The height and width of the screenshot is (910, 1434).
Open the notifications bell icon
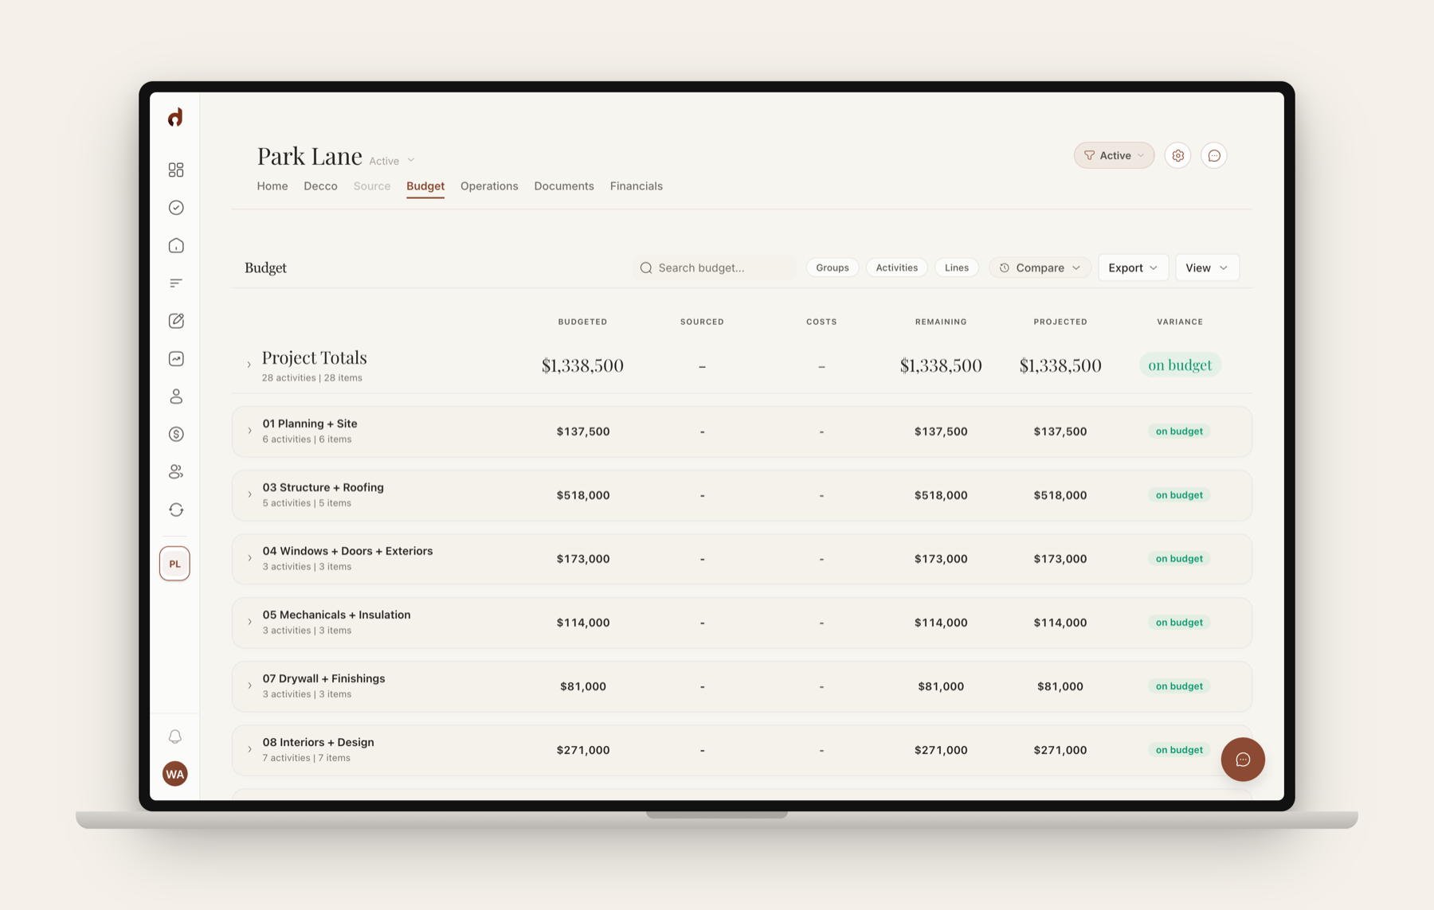tap(175, 736)
